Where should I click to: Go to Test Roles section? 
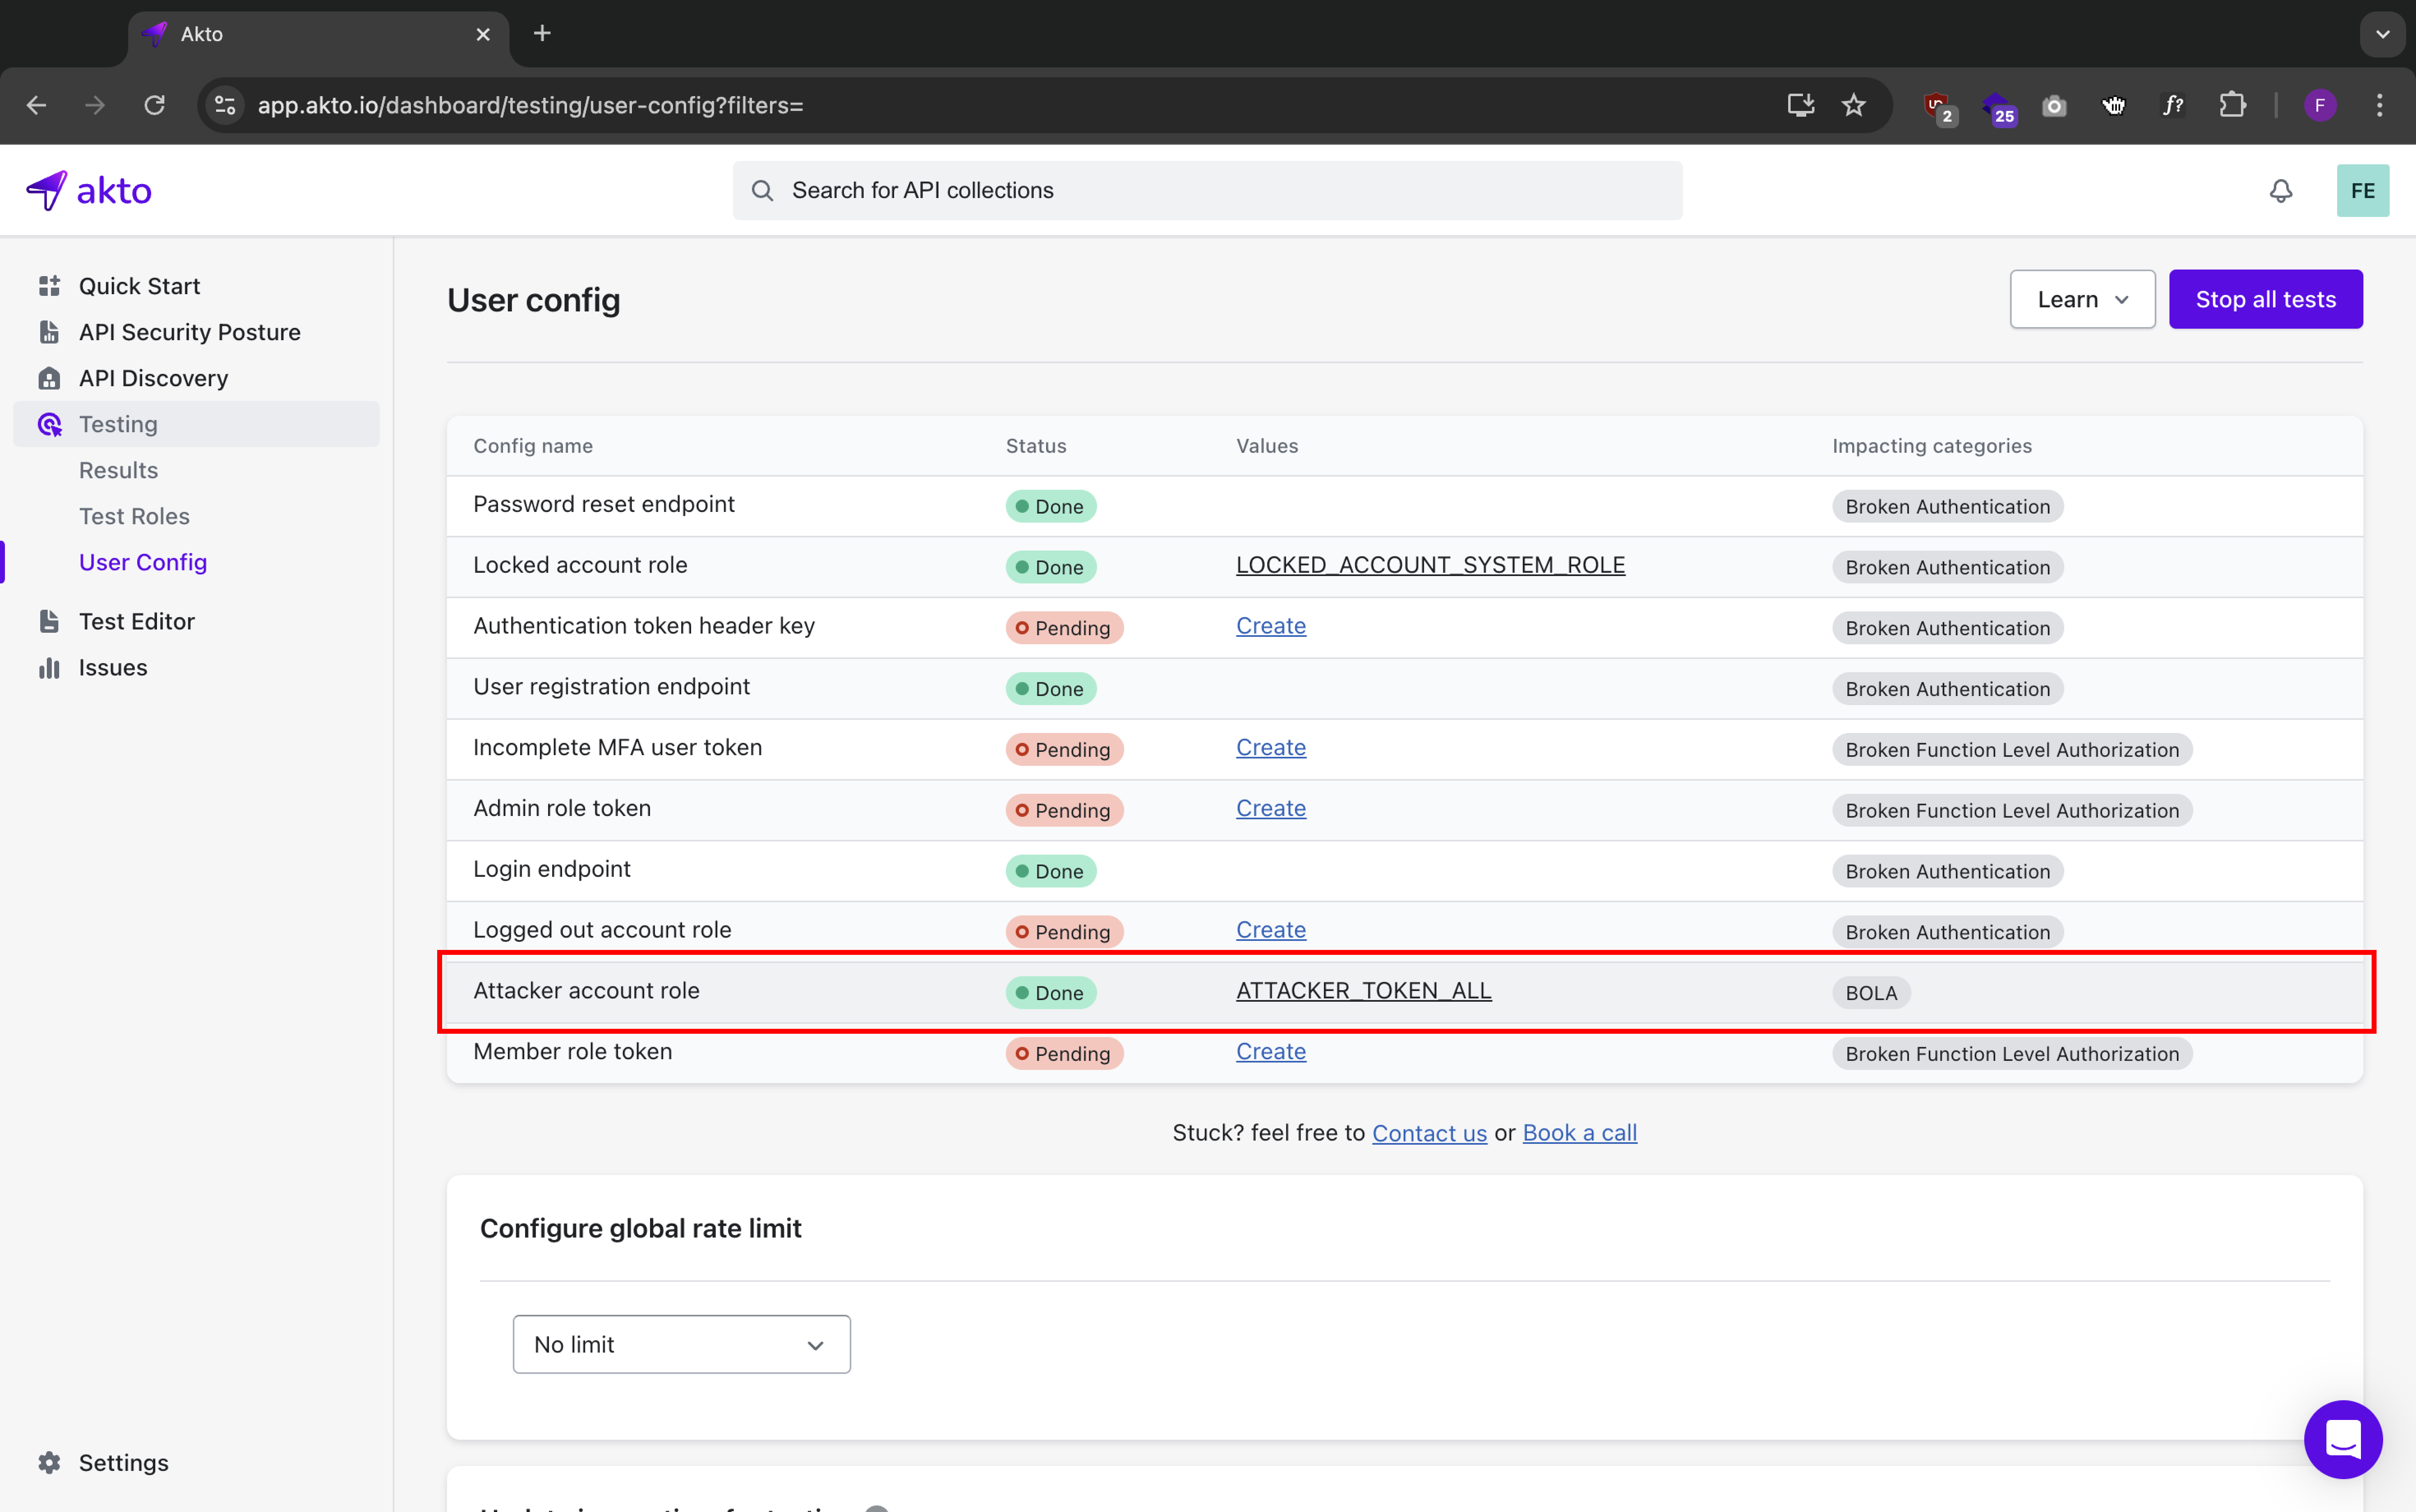(x=134, y=516)
